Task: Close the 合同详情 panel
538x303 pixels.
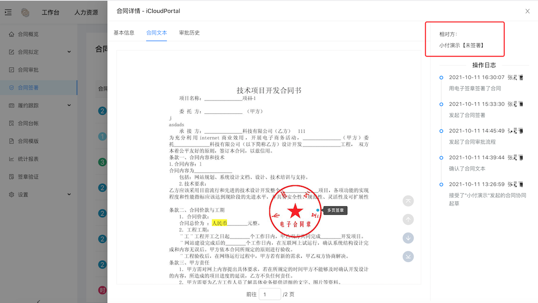Action: (x=528, y=11)
